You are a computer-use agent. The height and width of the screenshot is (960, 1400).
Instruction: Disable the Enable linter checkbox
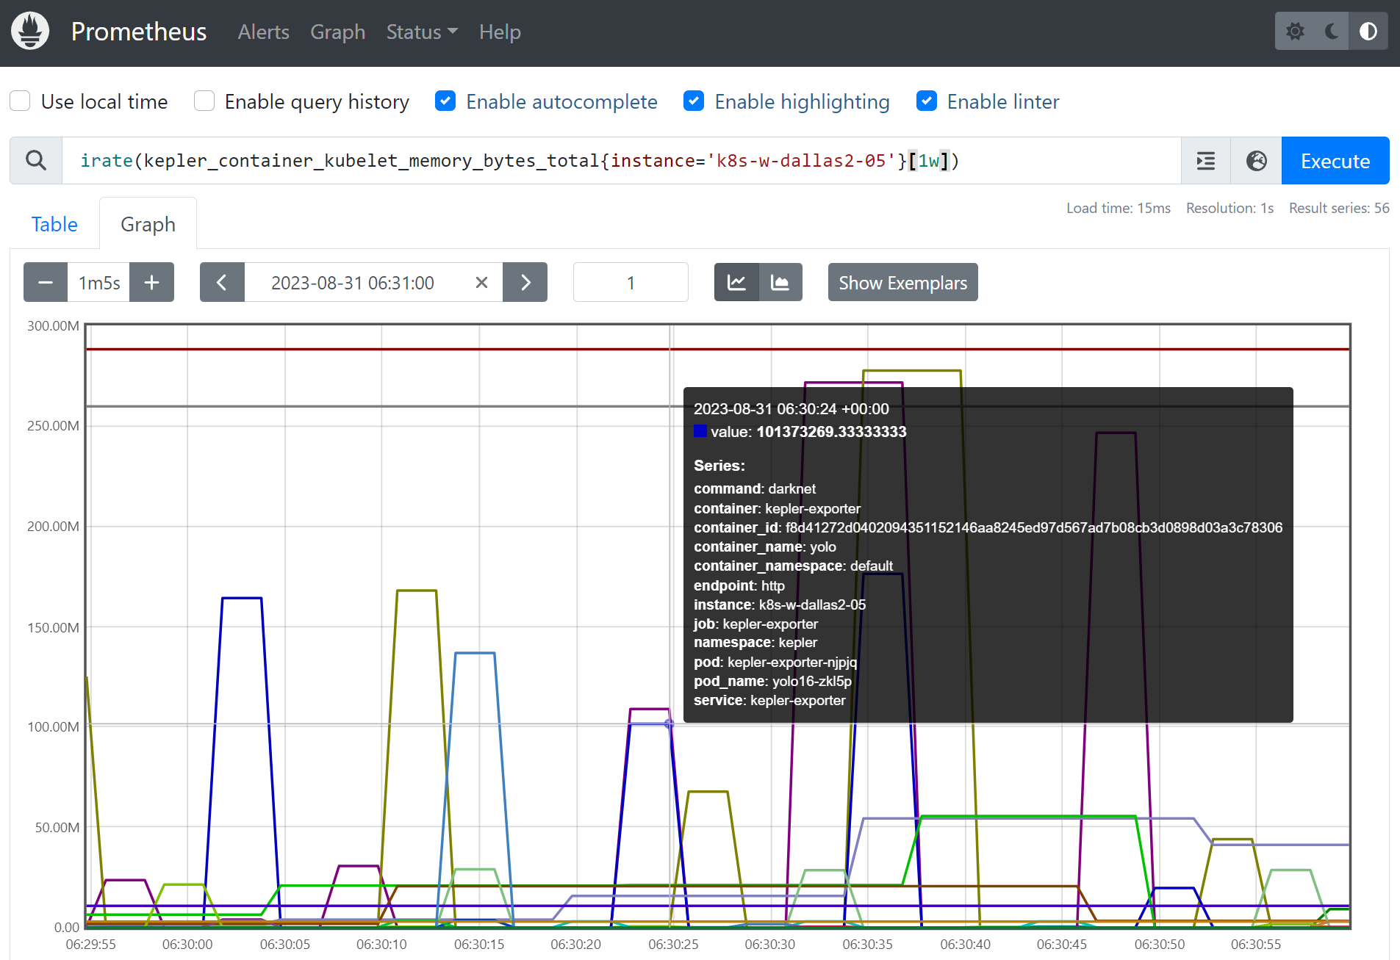pos(927,101)
